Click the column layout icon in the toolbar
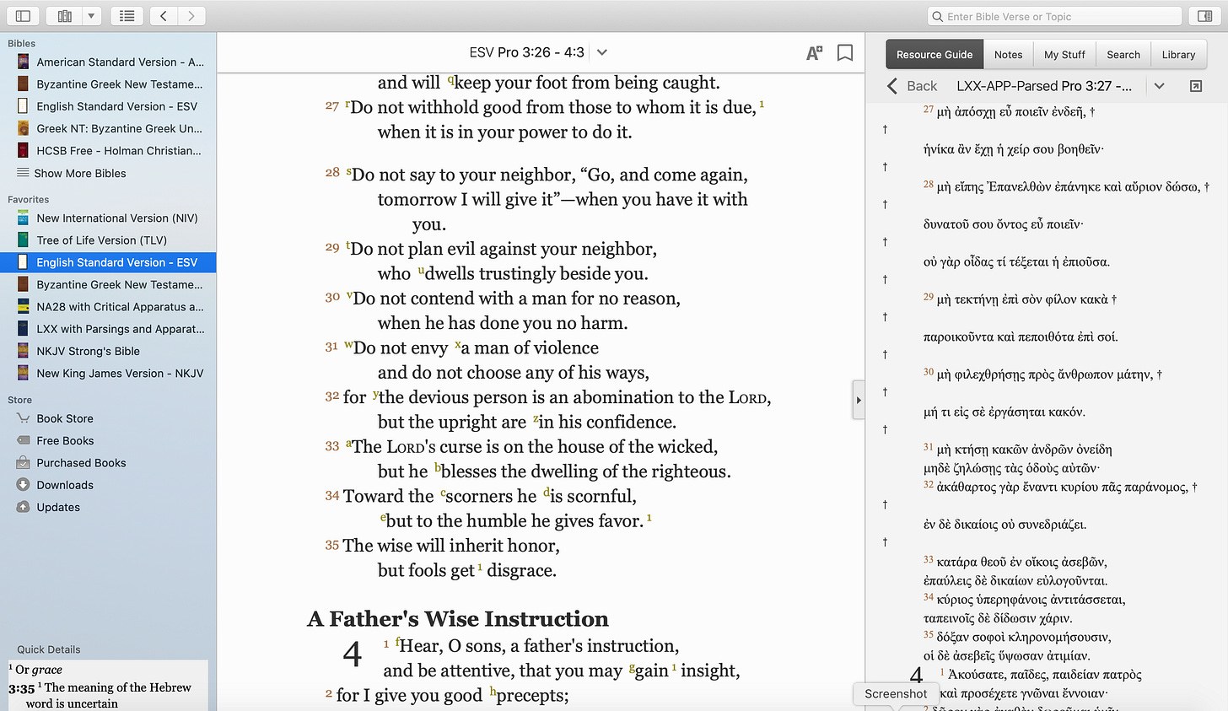 (64, 16)
